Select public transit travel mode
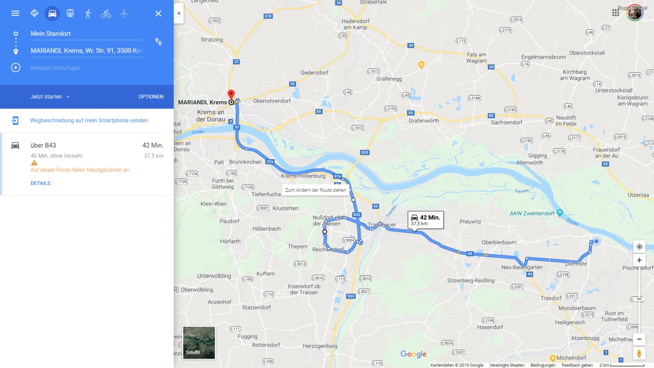Screen dimensions: 654x368 click(70, 14)
